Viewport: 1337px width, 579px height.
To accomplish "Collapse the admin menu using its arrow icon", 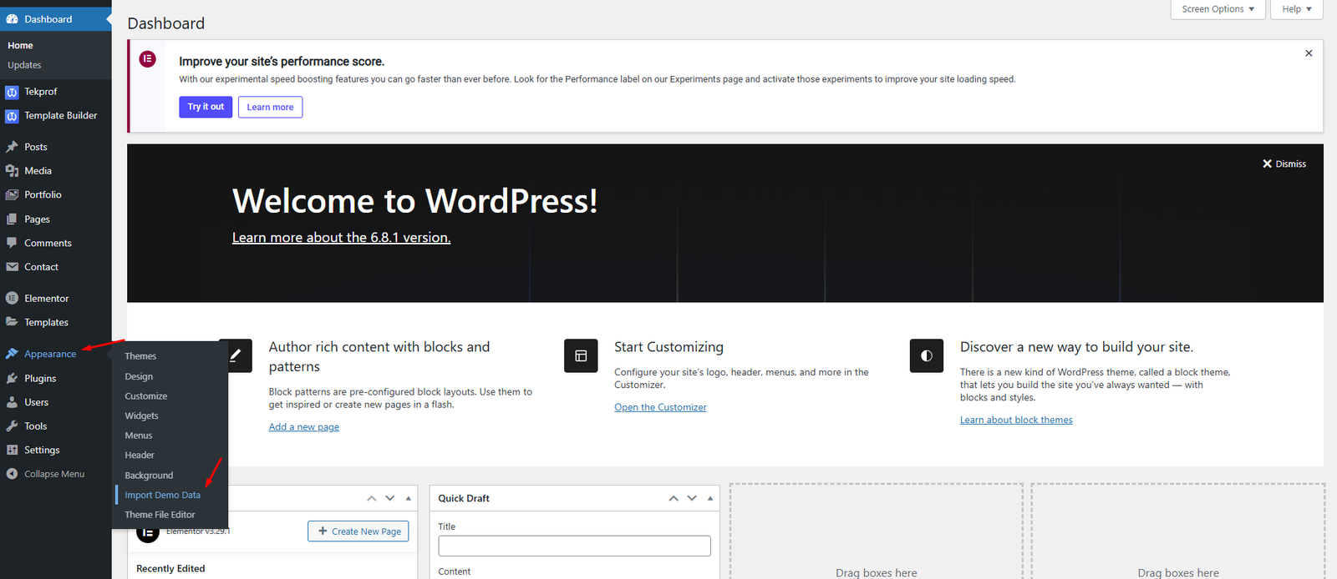I will [12, 474].
